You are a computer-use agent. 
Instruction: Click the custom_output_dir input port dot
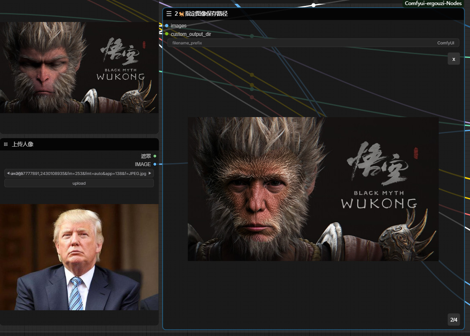point(167,34)
